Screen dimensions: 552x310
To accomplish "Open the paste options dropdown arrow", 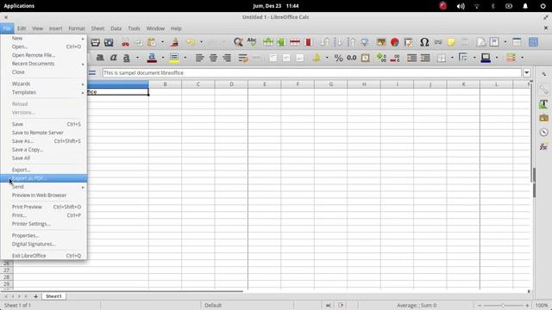I will point(162,42).
